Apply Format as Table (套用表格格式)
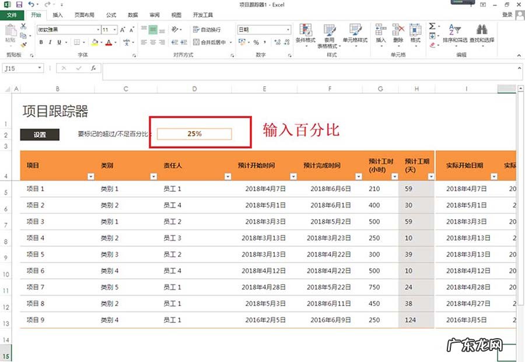This screenshot has height=362, width=525. pyautogui.click(x=330, y=35)
